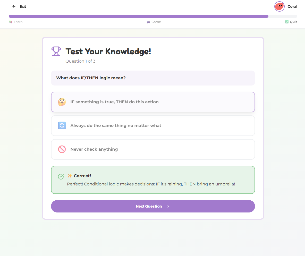Click Exit to leave the lesson
Image resolution: width=305 pixels, height=256 pixels.
(23, 6)
